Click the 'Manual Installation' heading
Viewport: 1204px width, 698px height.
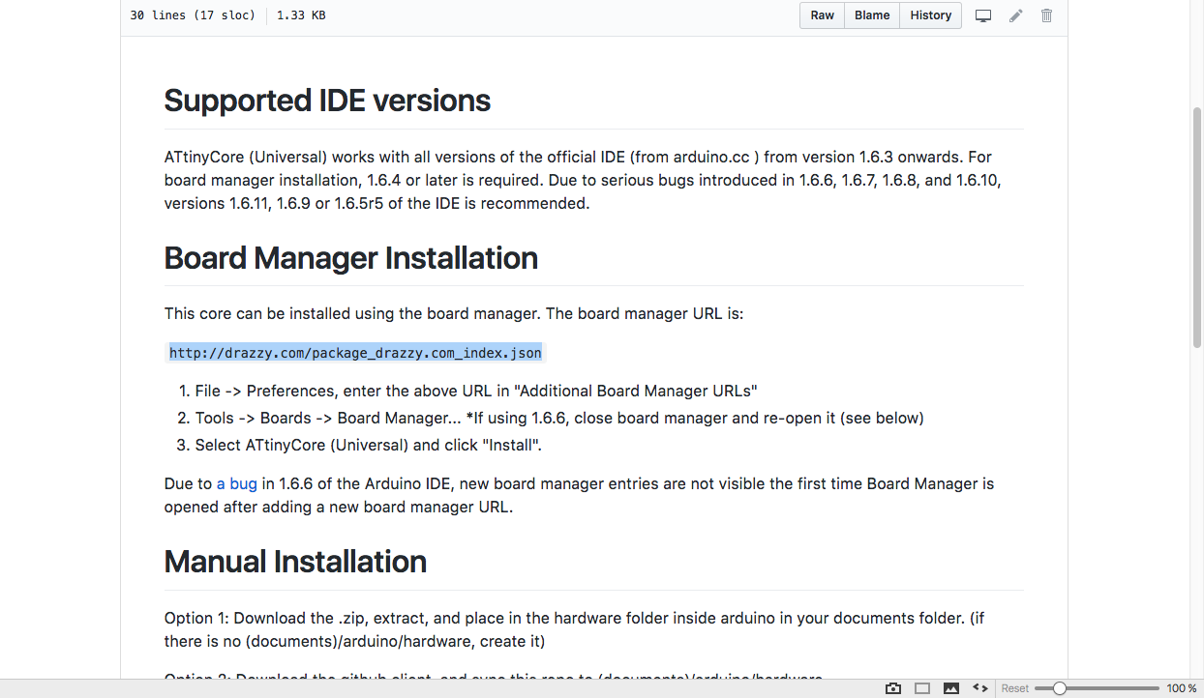tap(295, 562)
